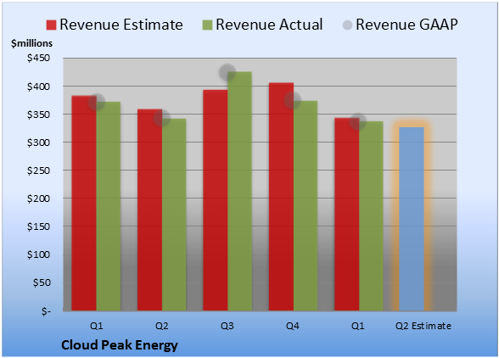Click the Q4 Revenue GAAP marker
Screen dimensions: 499x358
(293, 101)
